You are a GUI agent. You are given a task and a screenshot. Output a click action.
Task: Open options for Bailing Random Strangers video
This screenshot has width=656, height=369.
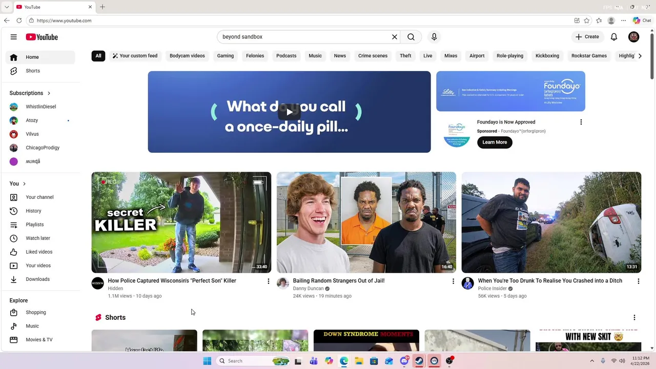click(x=453, y=281)
